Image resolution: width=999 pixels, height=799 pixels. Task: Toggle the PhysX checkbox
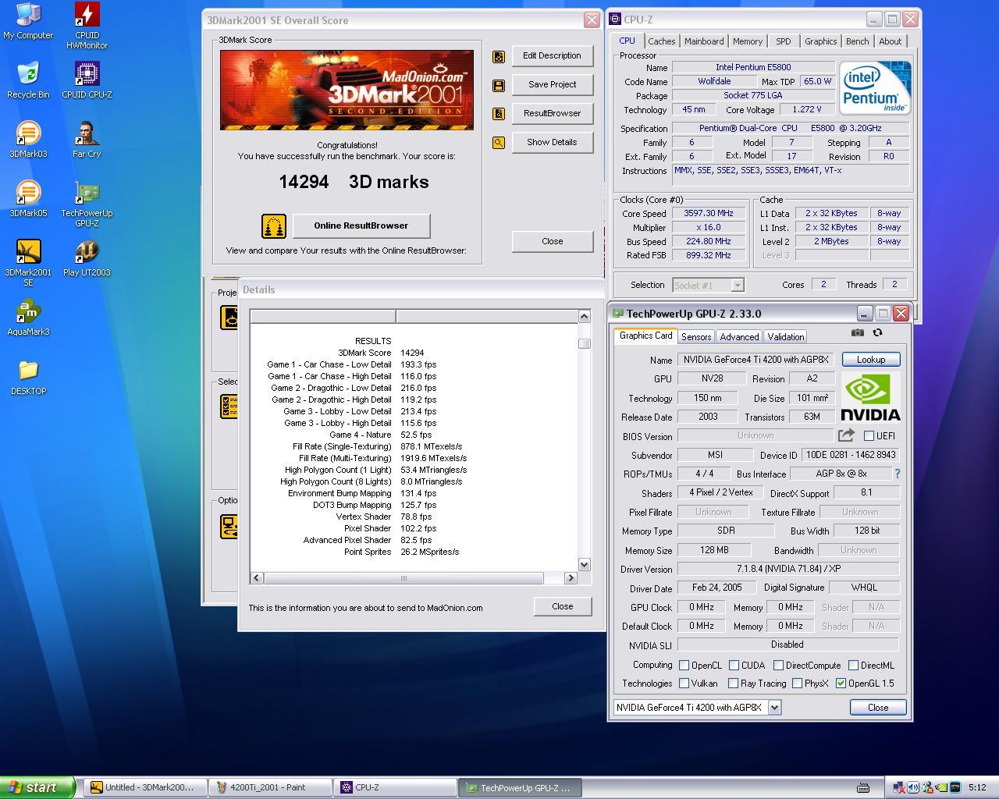[x=797, y=684]
